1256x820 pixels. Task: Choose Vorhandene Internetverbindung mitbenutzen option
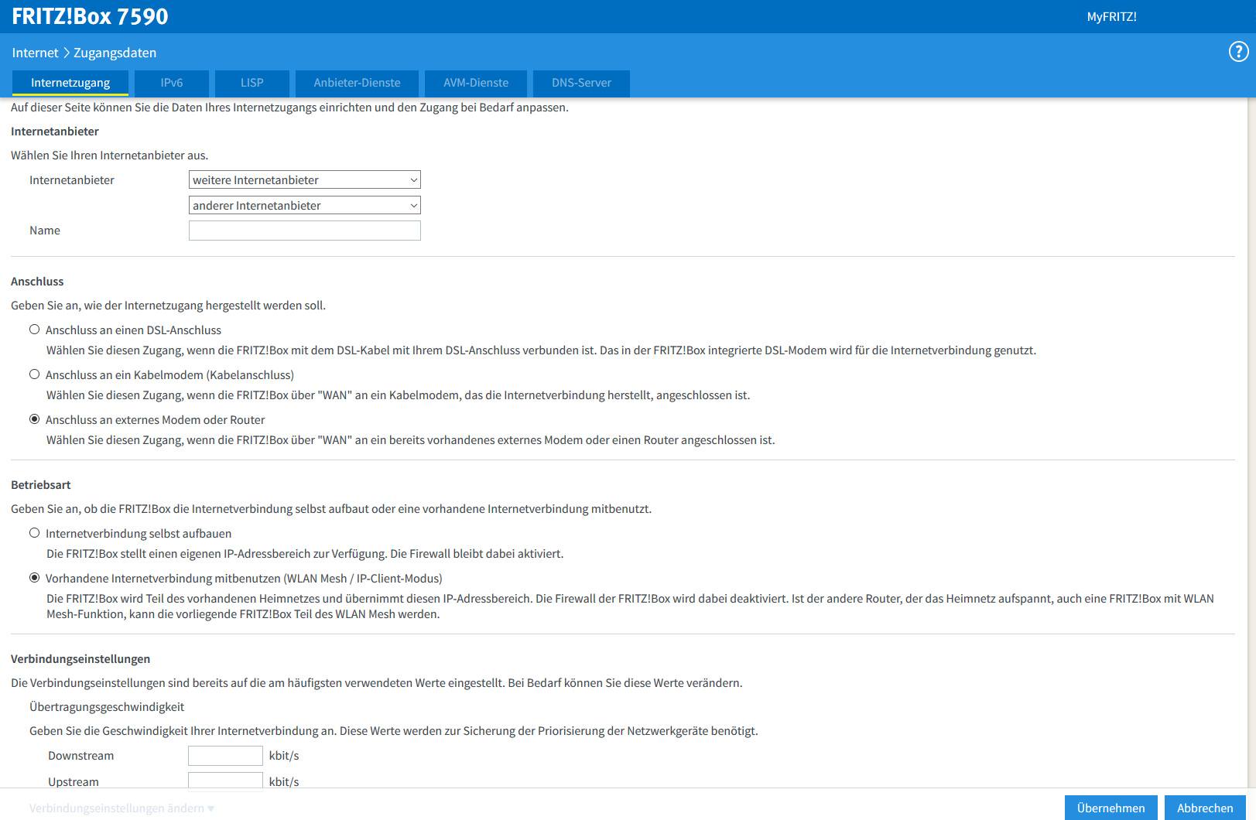34,578
